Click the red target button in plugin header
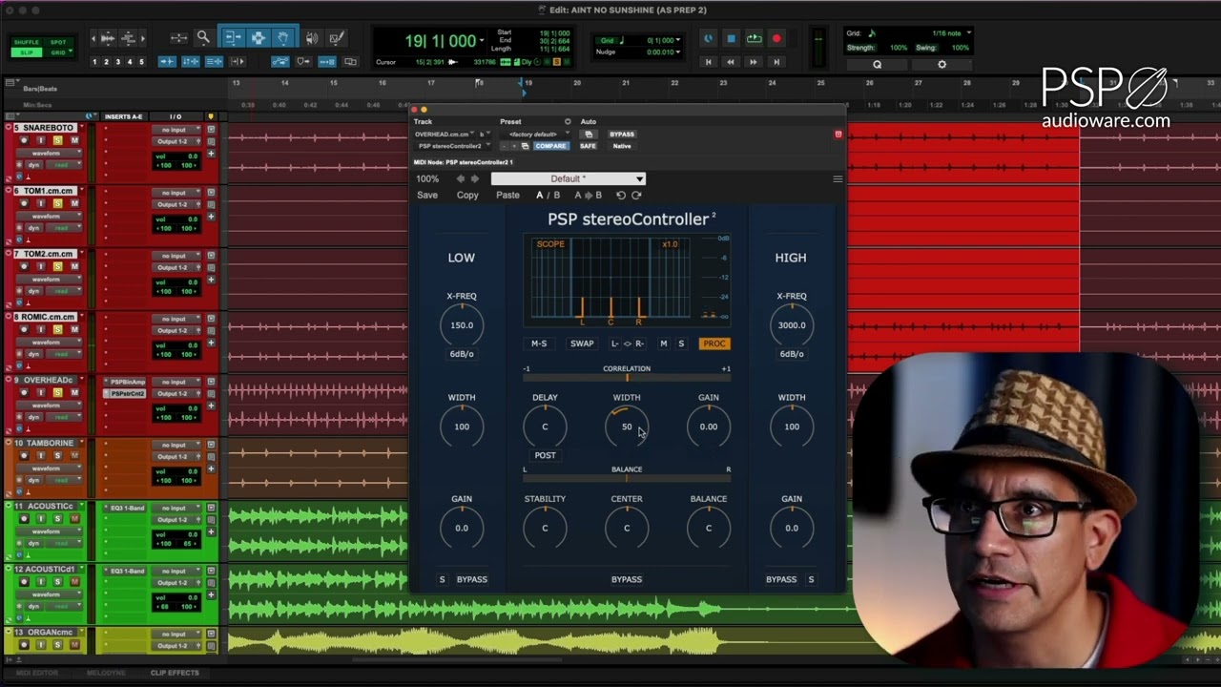Viewport: 1221px width, 687px height. point(838,135)
